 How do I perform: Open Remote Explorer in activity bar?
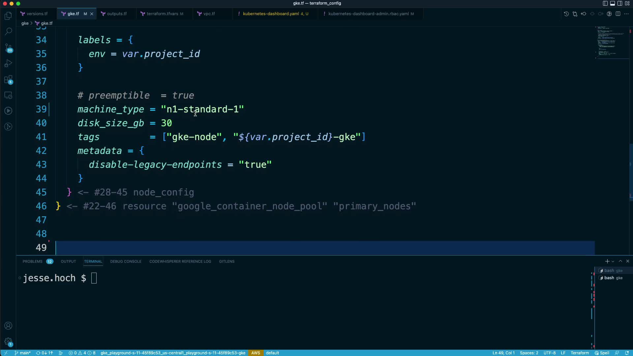pos(8,95)
